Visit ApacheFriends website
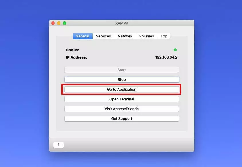This screenshot has height=167, width=242. coord(122,109)
